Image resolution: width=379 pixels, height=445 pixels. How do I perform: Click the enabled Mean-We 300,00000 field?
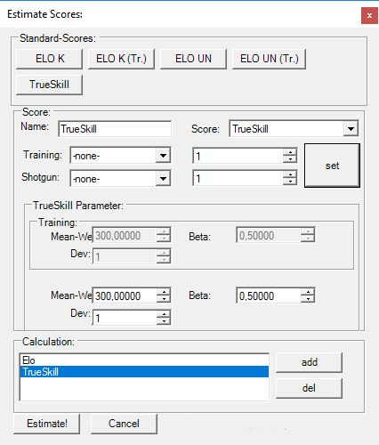(x=125, y=295)
